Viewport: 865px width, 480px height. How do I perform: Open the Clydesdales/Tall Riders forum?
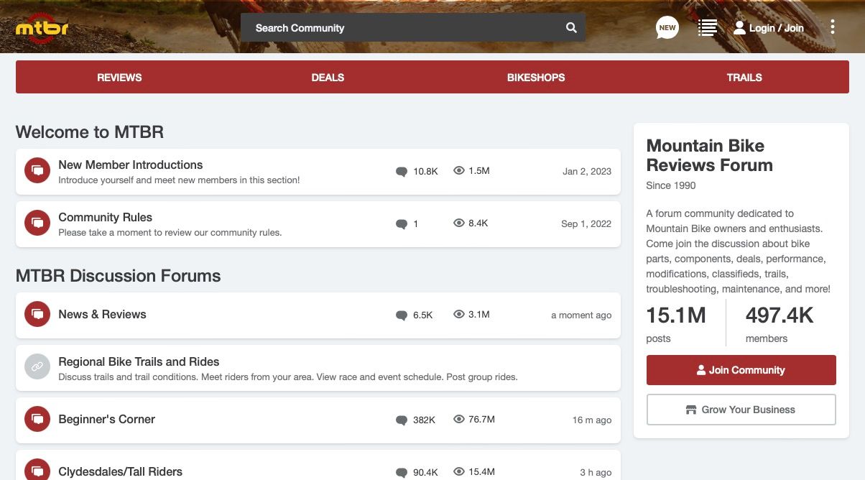pos(121,471)
